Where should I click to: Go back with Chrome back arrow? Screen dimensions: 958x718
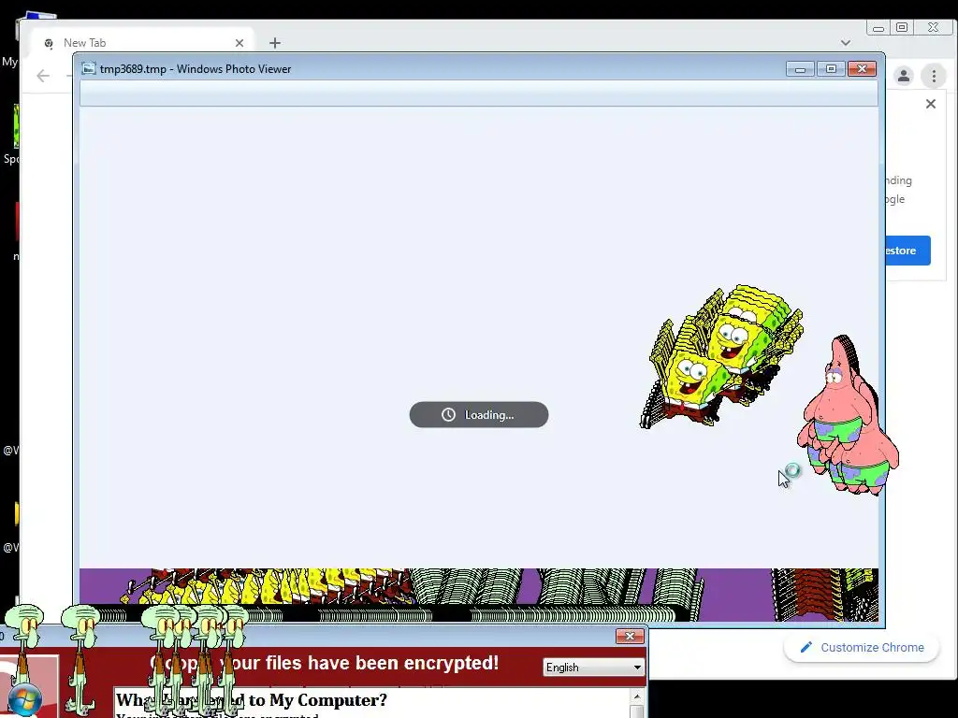pyautogui.click(x=43, y=76)
